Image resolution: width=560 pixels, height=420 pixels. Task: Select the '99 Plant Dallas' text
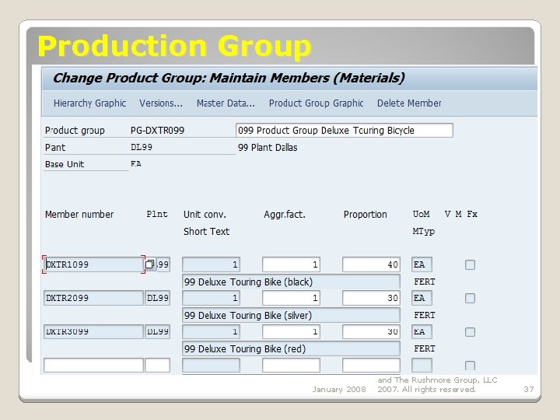[x=268, y=148]
